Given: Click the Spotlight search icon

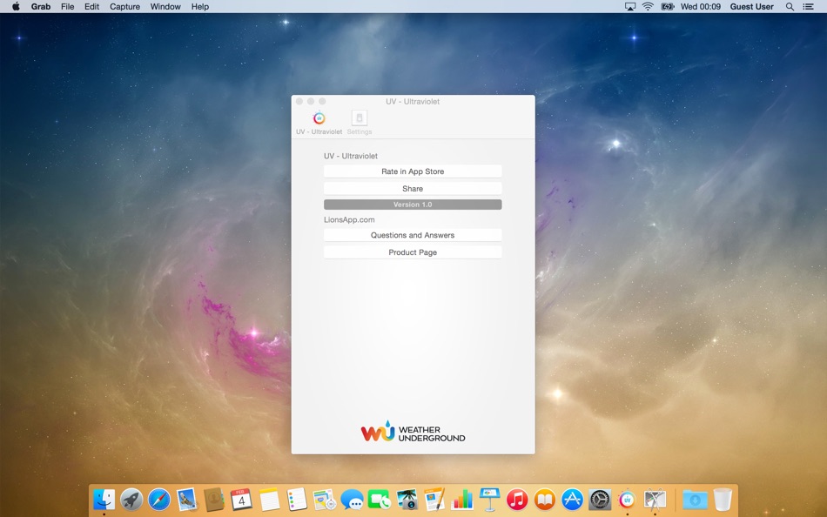Looking at the screenshot, I should (x=789, y=6).
